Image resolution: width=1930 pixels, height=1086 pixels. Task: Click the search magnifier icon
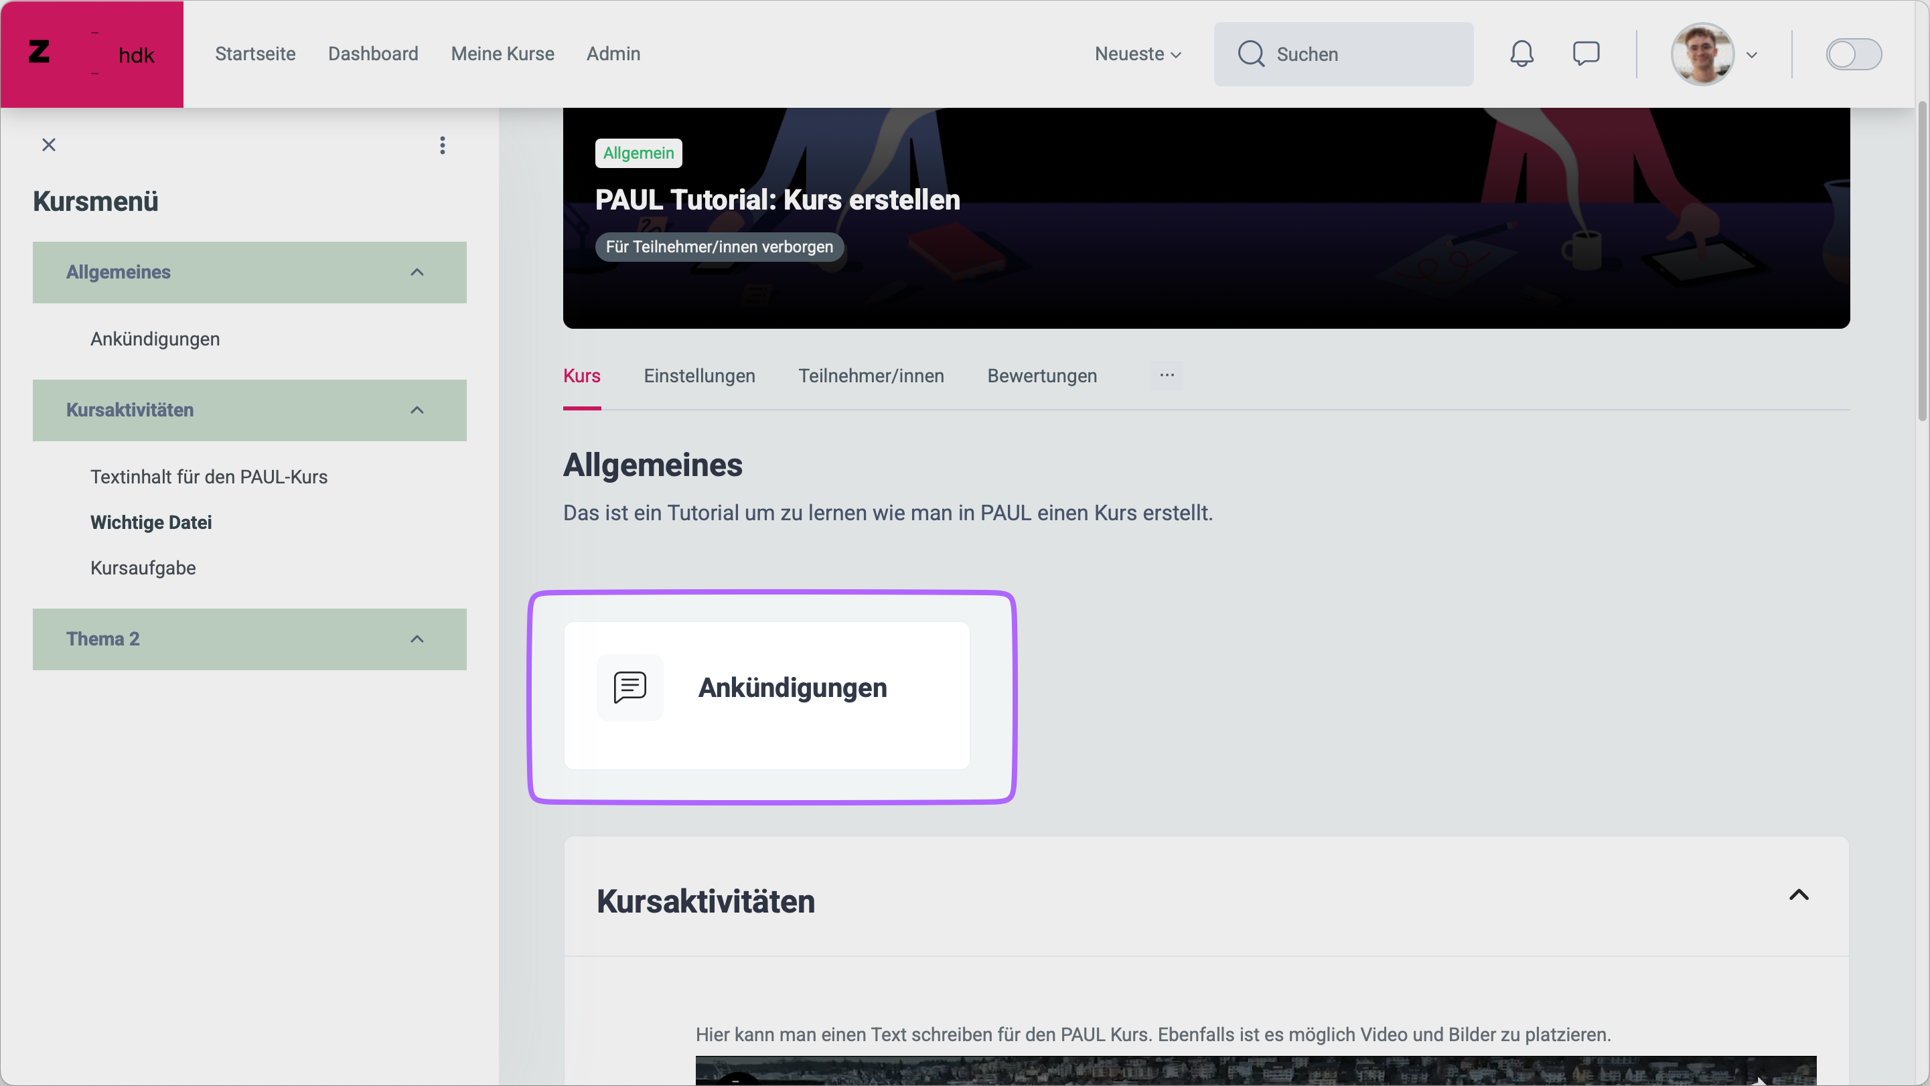point(1250,54)
